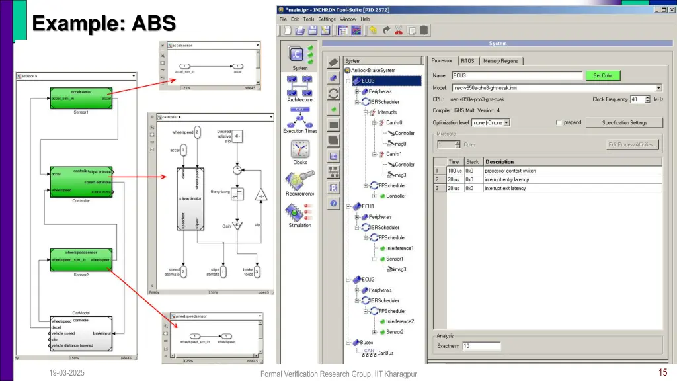Click the green process icon in vertical toolbar
The image size is (677, 381).
pos(333,110)
